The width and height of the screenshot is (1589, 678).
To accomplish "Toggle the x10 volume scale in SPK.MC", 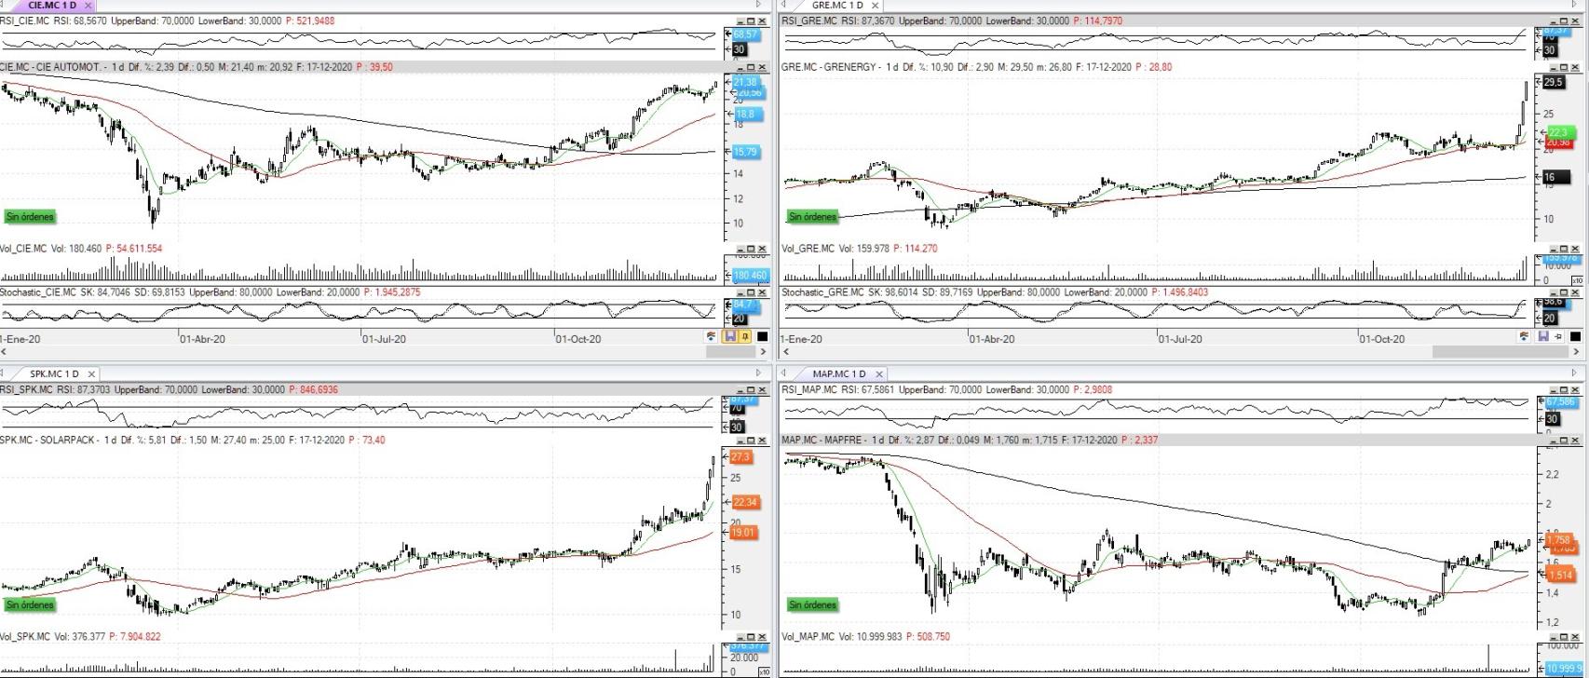I will pyautogui.click(x=764, y=671).
